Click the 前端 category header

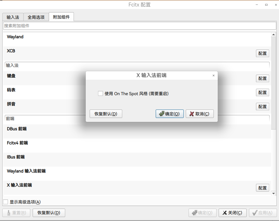tap(137, 119)
